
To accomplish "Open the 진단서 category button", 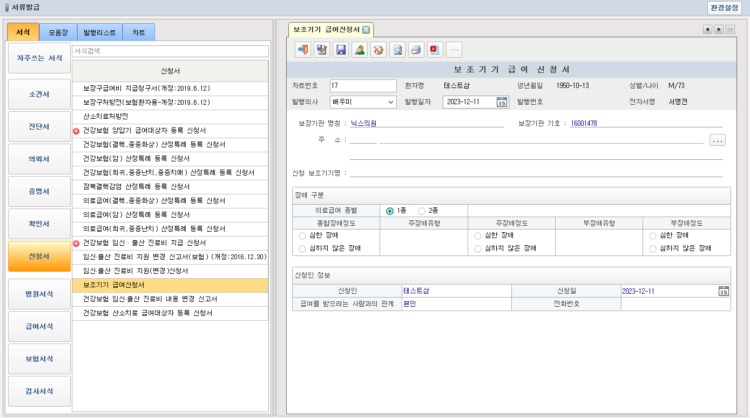I will (x=39, y=126).
